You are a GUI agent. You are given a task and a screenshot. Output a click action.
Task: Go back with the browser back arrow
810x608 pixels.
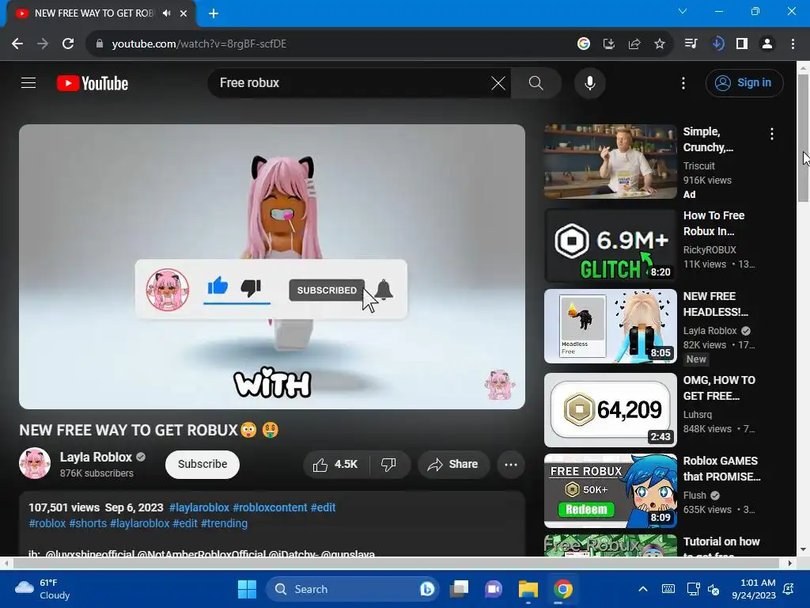(x=17, y=44)
